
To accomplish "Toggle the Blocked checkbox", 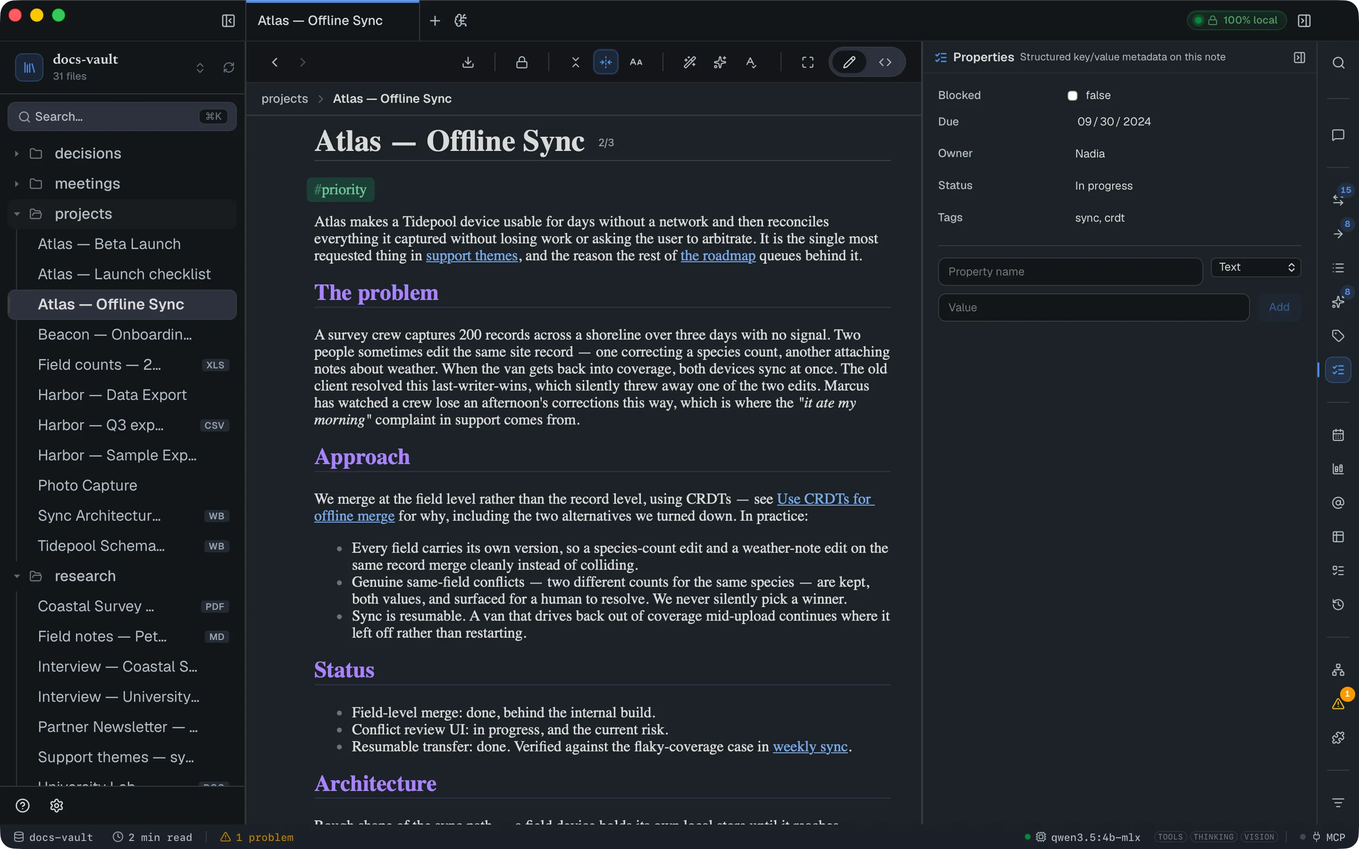I will [1072, 95].
